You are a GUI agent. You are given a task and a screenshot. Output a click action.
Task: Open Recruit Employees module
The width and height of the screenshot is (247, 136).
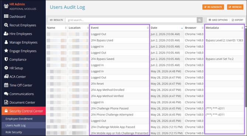pyautogui.click(x=23, y=25)
